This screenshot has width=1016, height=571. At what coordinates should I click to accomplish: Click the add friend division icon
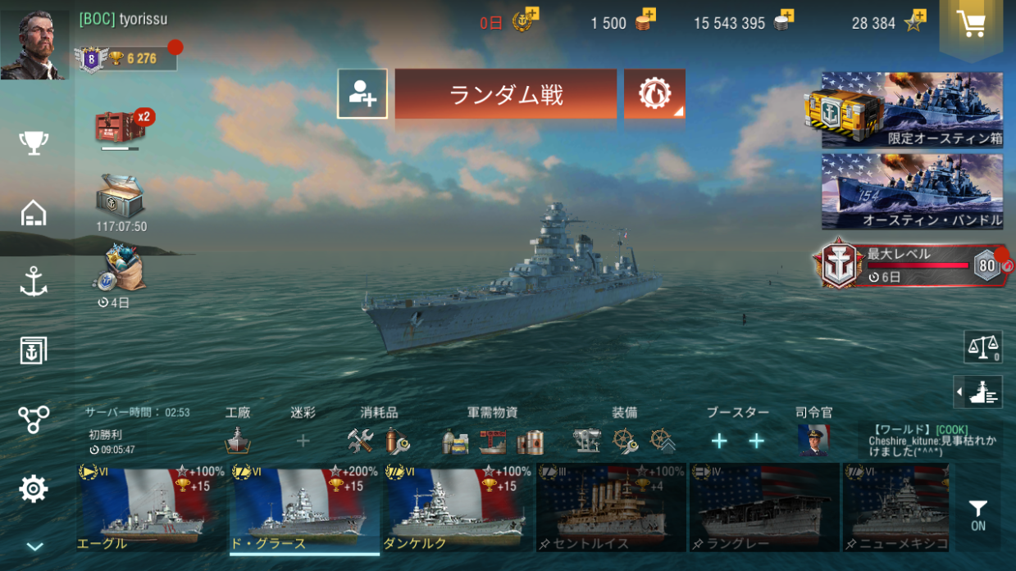tap(362, 94)
